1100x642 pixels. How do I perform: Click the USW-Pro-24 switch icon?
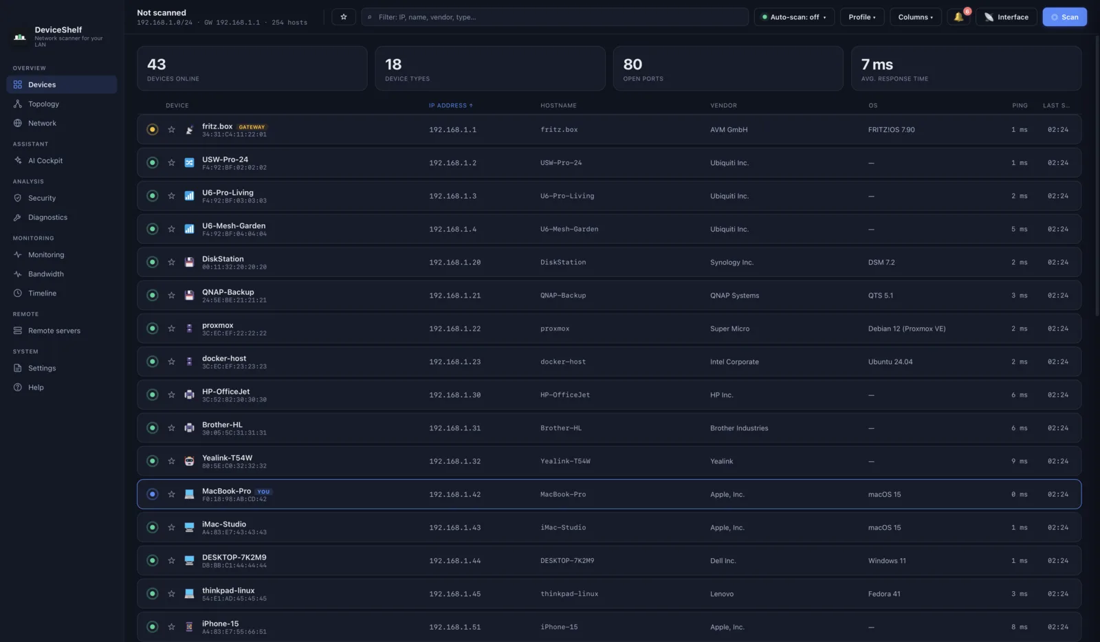pos(189,163)
